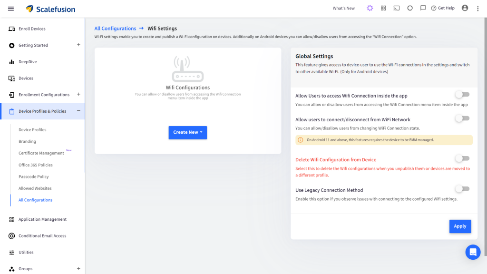The image size is (487, 274).
Task: Open the chat messages icon in header
Action: pyautogui.click(x=423, y=8)
